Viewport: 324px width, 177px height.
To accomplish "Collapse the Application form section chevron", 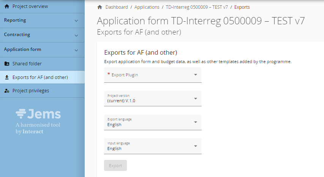I will coord(76,50).
